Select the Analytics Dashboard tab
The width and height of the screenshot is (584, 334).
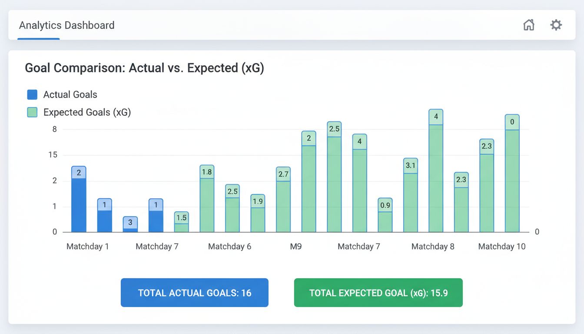tap(66, 25)
